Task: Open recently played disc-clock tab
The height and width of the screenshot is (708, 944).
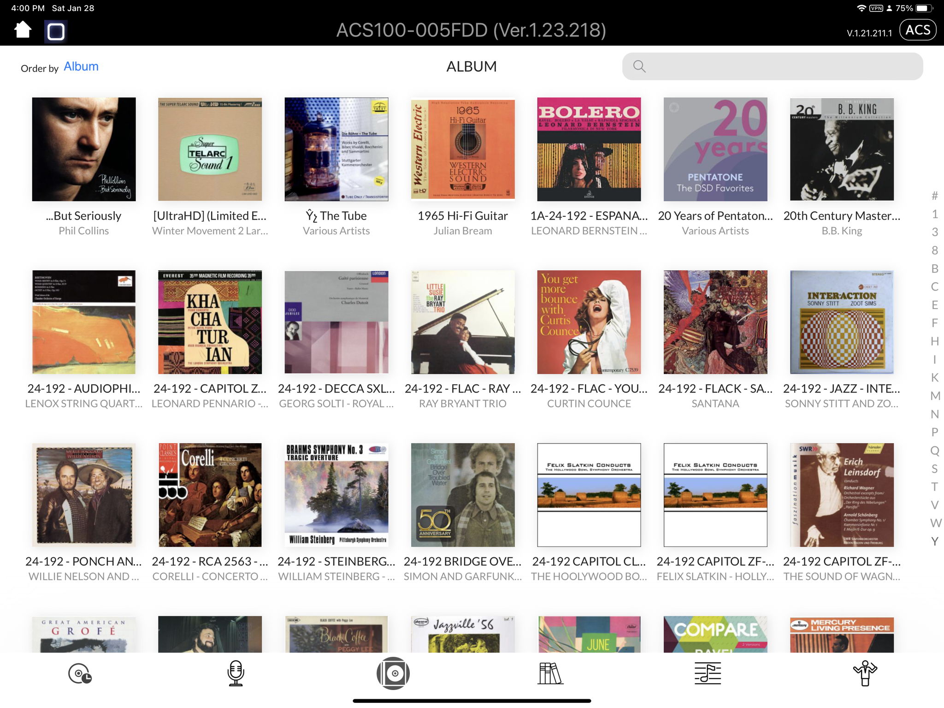Action: point(80,673)
